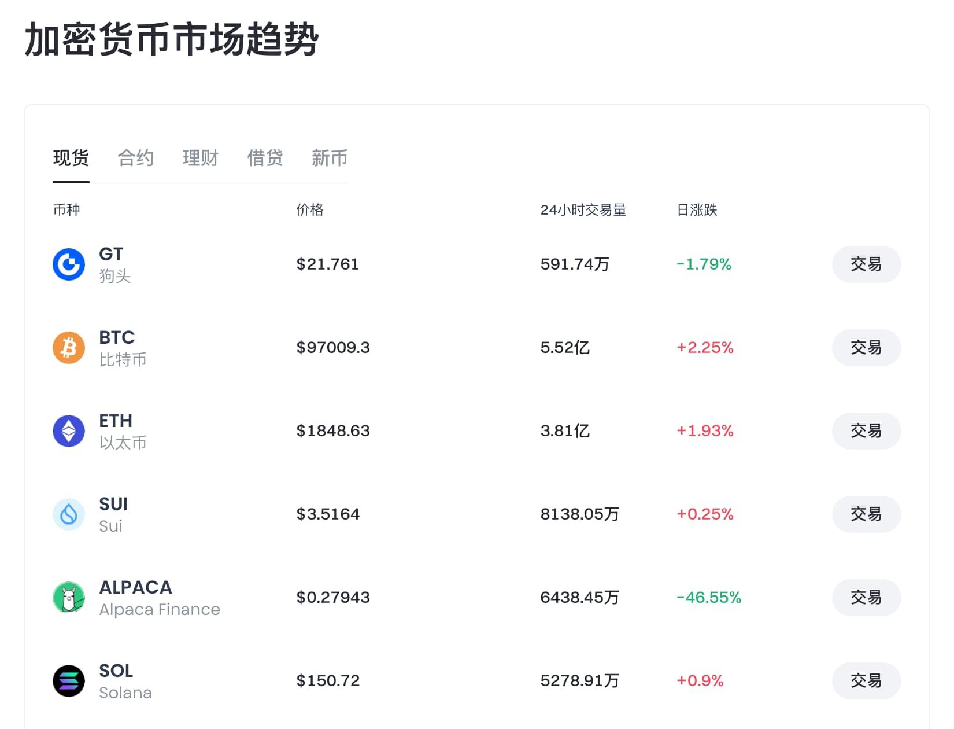Click the SOL row 交易 button
954x729 pixels.
tap(866, 681)
